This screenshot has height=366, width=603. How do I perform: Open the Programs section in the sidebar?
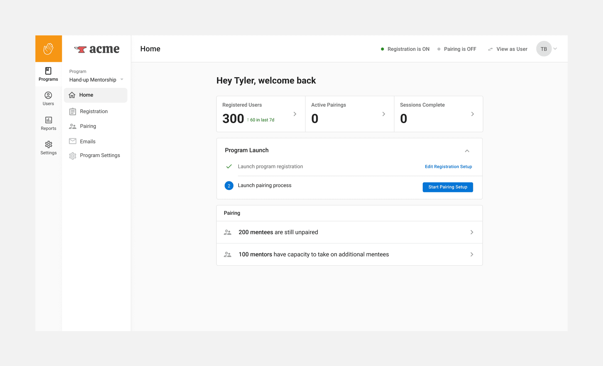pyautogui.click(x=48, y=74)
